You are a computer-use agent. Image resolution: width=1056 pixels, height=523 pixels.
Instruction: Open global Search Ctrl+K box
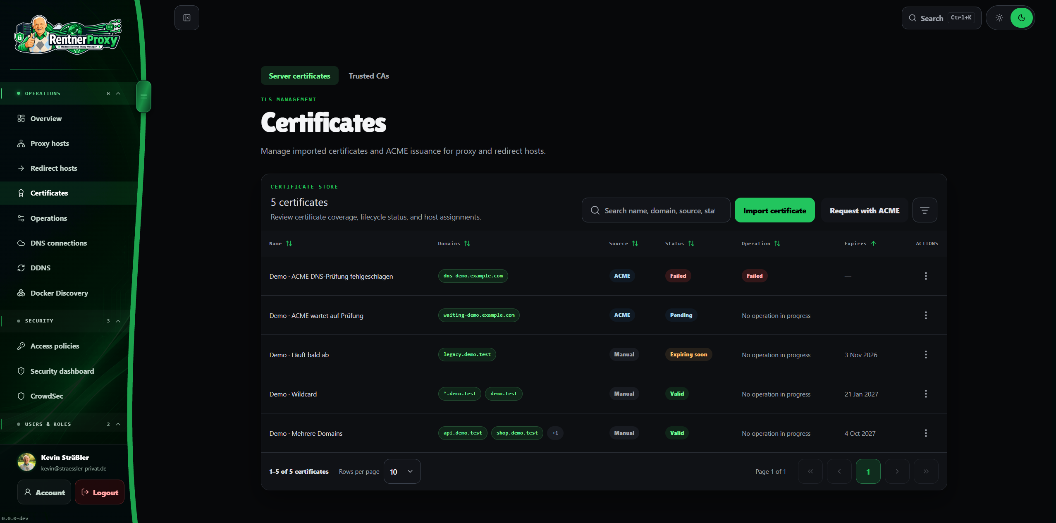click(x=941, y=18)
